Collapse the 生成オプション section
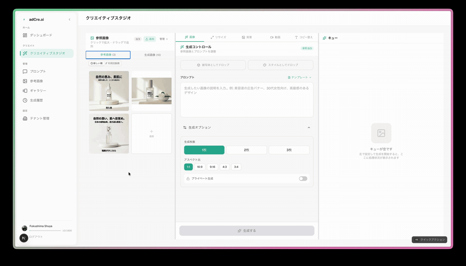Image resolution: width=466 pixels, height=266 pixels. [x=309, y=127]
